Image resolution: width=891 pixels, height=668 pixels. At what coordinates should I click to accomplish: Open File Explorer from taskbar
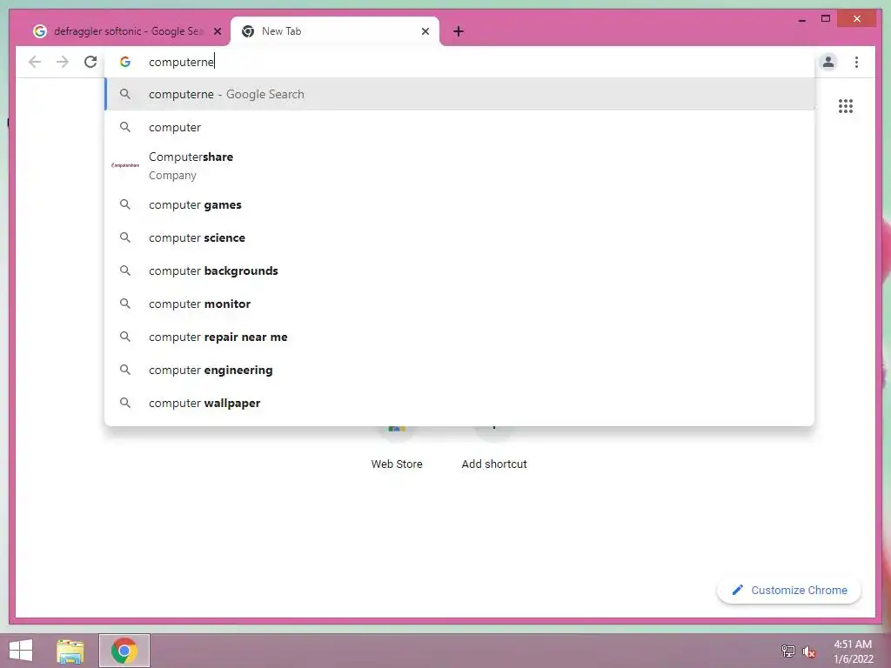pyautogui.click(x=70, y=651)
